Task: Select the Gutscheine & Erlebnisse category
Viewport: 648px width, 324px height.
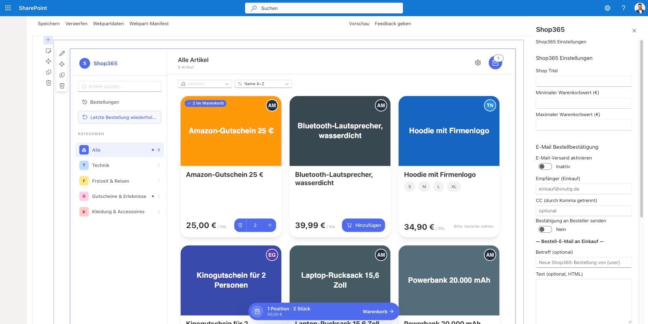Action: tap(120, 196)
